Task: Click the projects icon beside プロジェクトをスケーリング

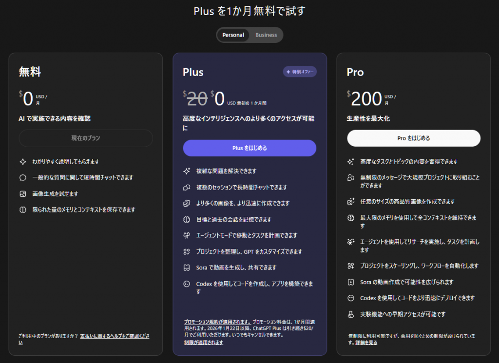Action: pyautogui.click(x=350, y=266)
